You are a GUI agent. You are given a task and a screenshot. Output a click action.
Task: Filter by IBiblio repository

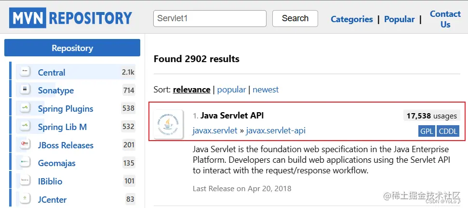coord(50,182)
